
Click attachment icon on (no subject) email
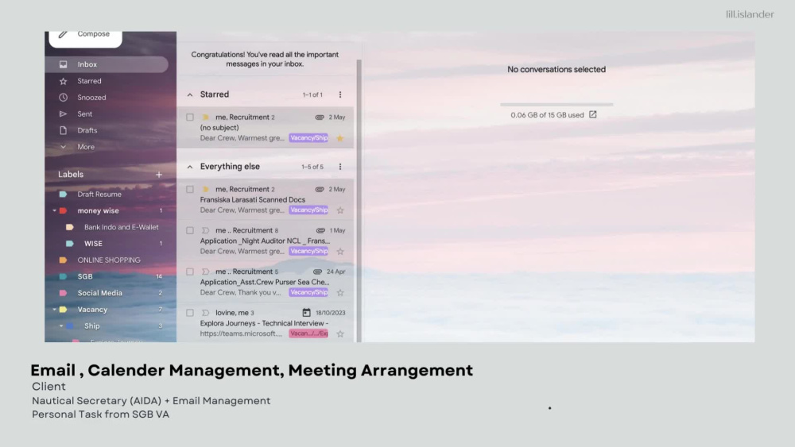pos(320,117)
